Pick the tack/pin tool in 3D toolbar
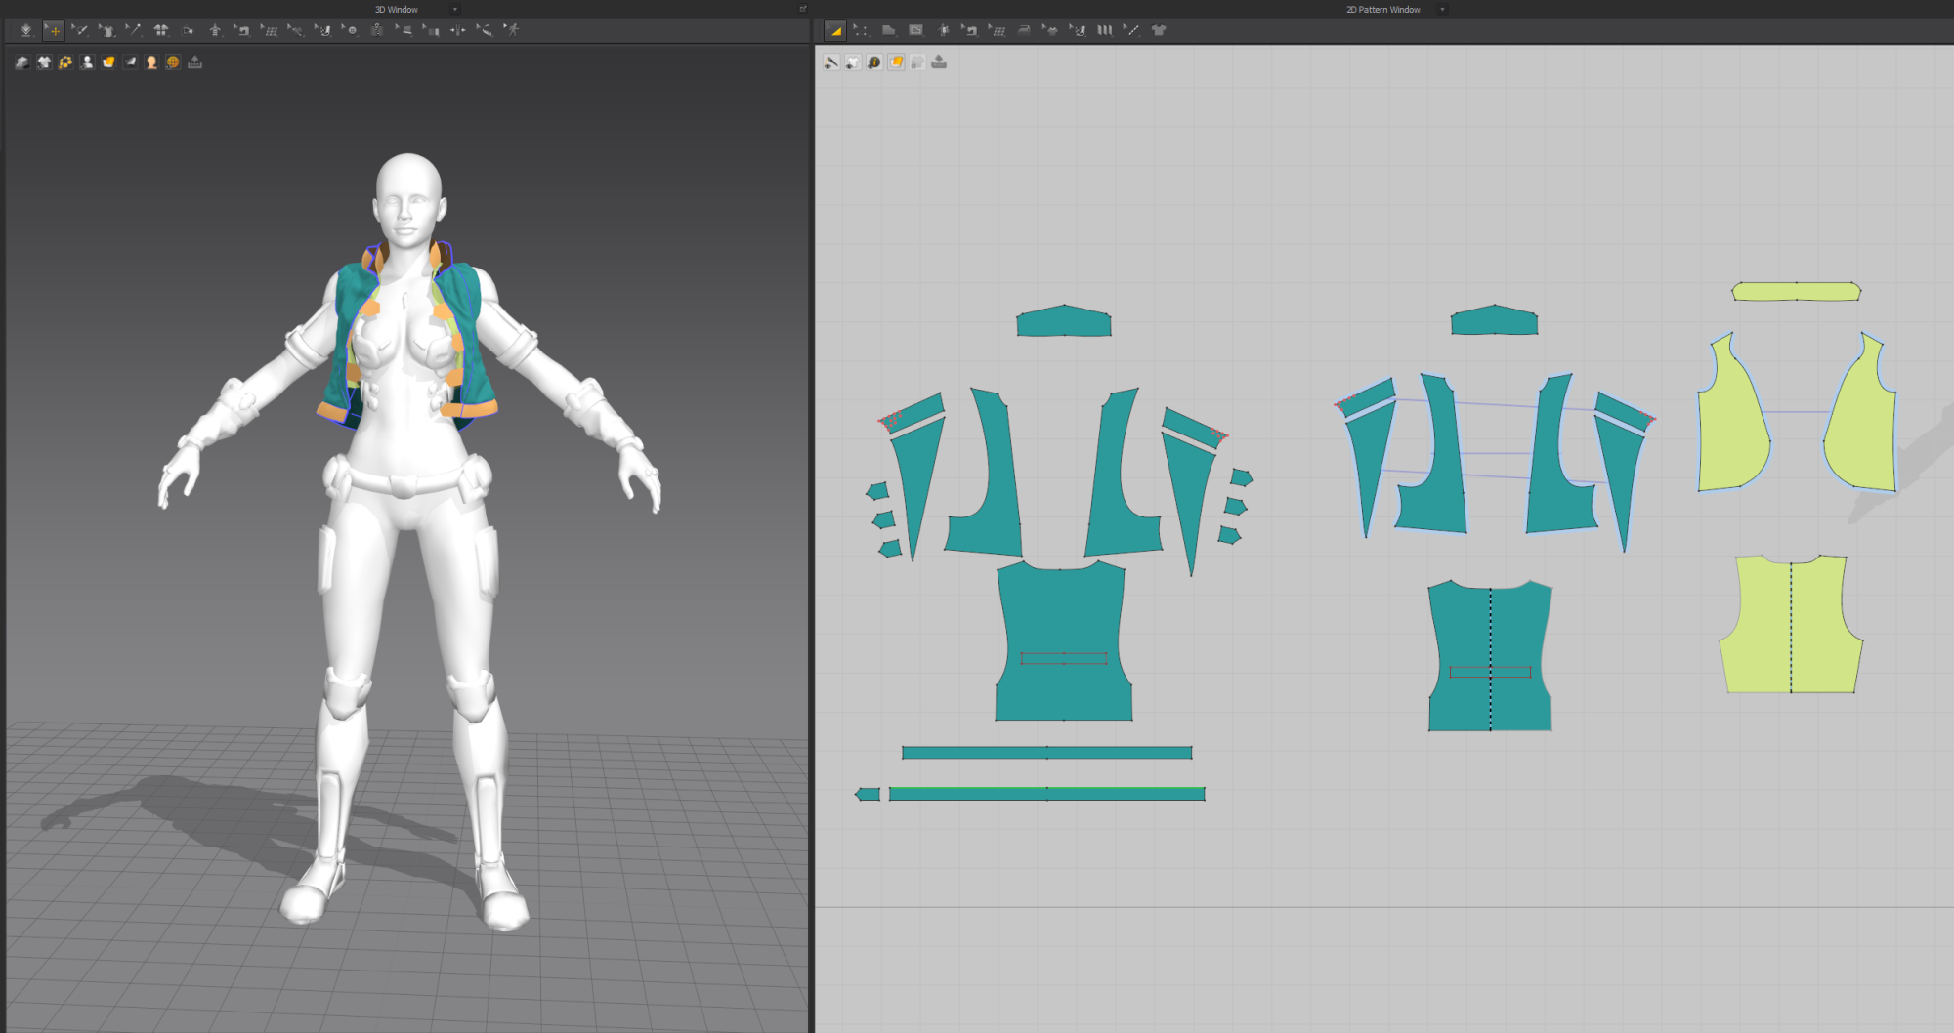1954x1033 pixels. [295, 31]
